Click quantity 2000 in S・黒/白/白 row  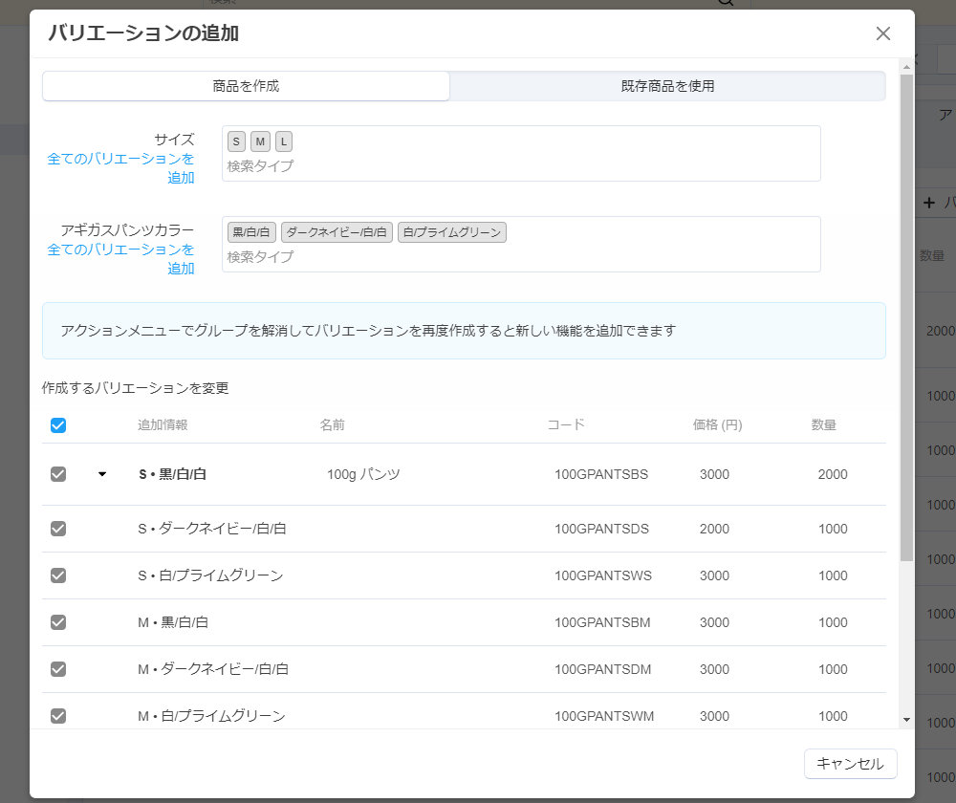833,474
